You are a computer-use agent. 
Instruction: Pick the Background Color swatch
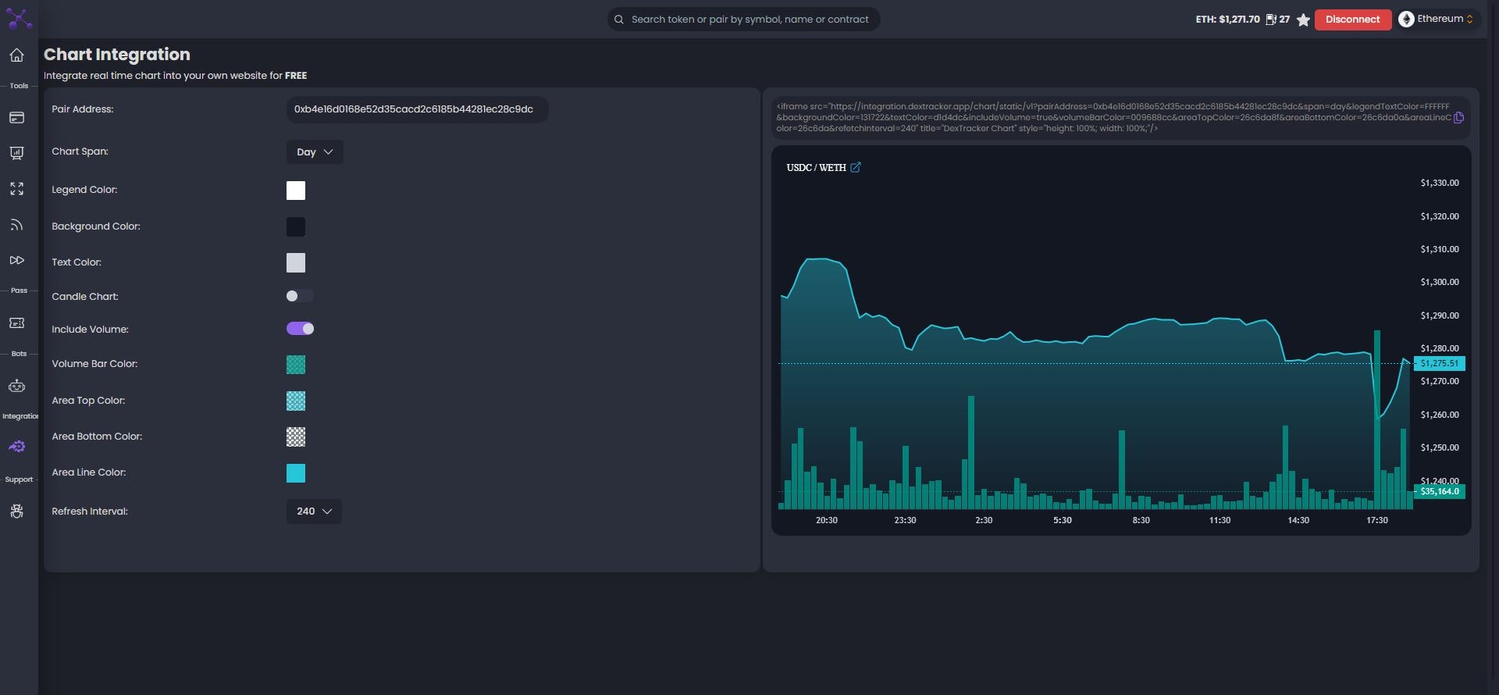click(x=296, y=226)
